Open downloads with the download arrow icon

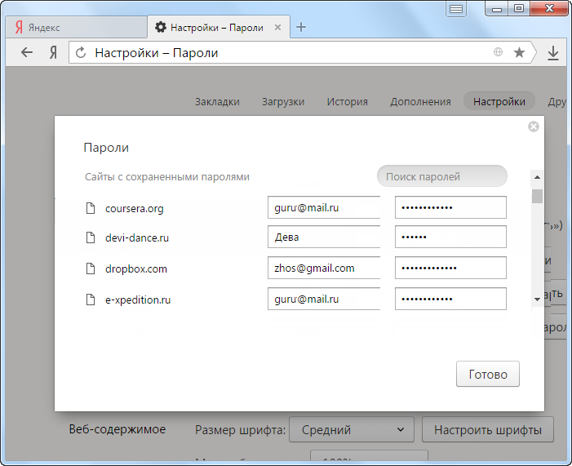pos(553,53)
